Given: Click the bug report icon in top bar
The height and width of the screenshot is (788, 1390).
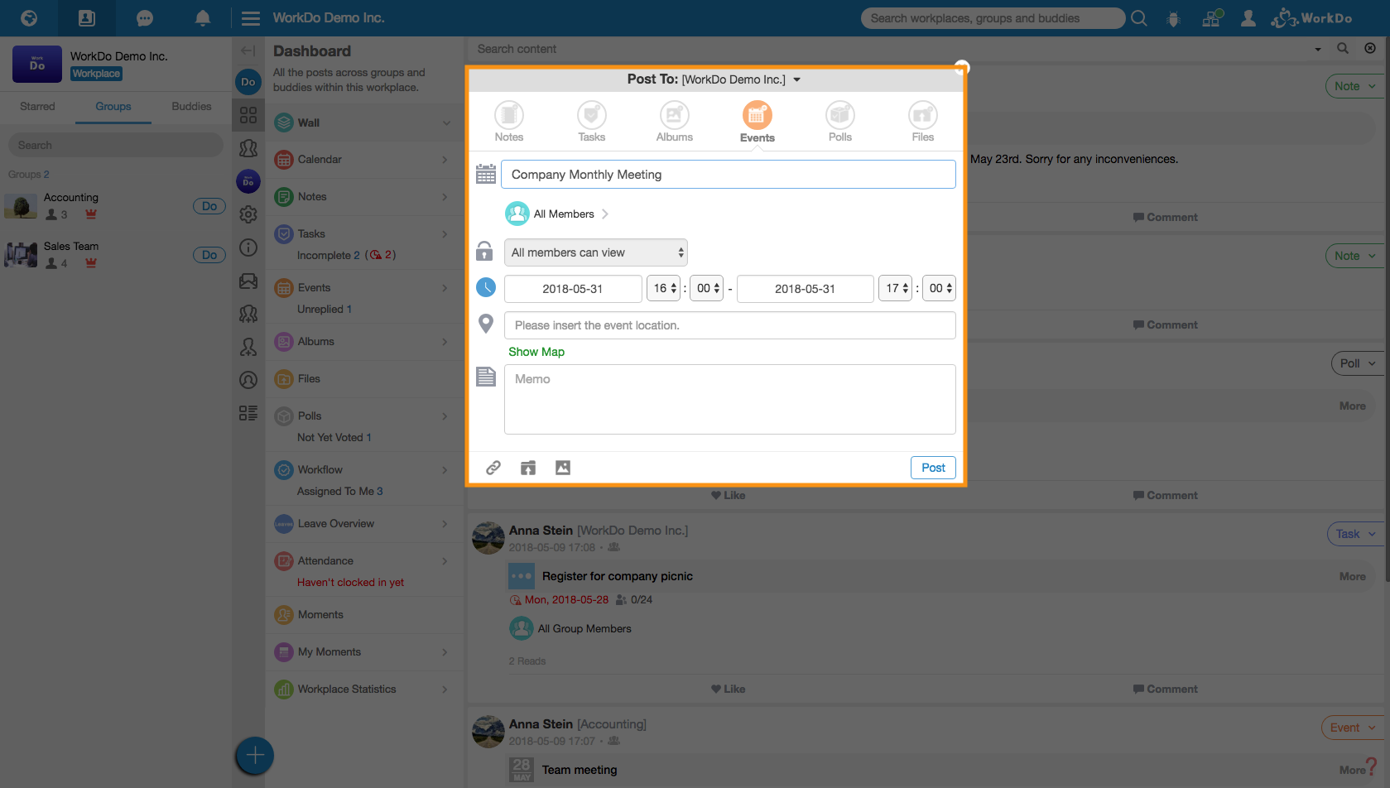Looking at the screenshot, I should click(x=1173, y=19).
